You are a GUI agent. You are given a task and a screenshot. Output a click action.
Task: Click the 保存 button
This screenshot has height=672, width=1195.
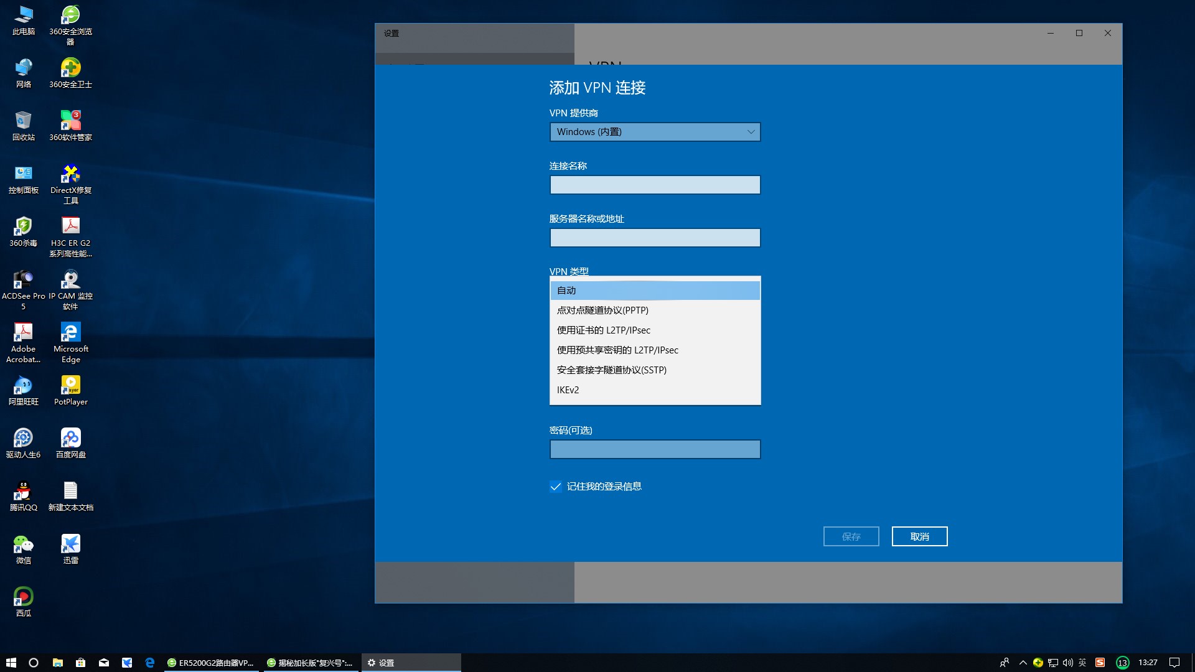pos(851,536)
